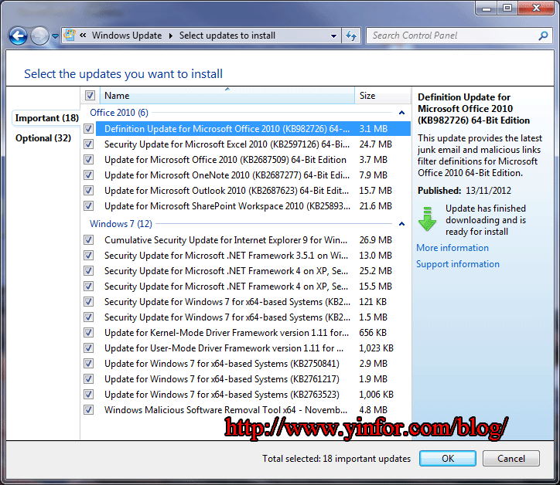This screenshot has width=560, height=485.
Task: Open the arrow after Windows Update breadcrumb
Action: pos(171,36)
